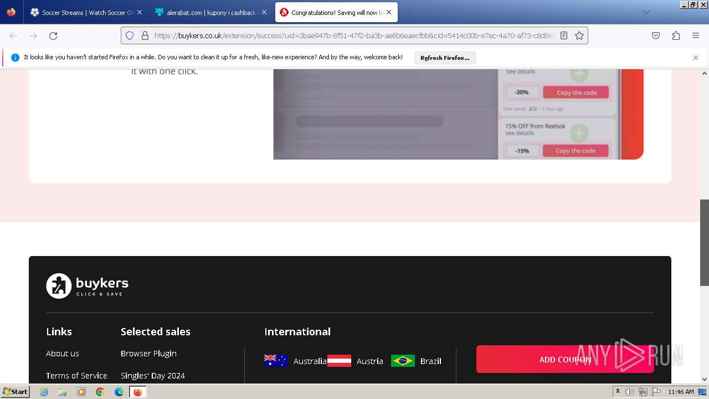Switch to the alerabat.com kupony tab
Image resolution: width=709 pixels, height=399 pixels.
click(x=212, y=12)
